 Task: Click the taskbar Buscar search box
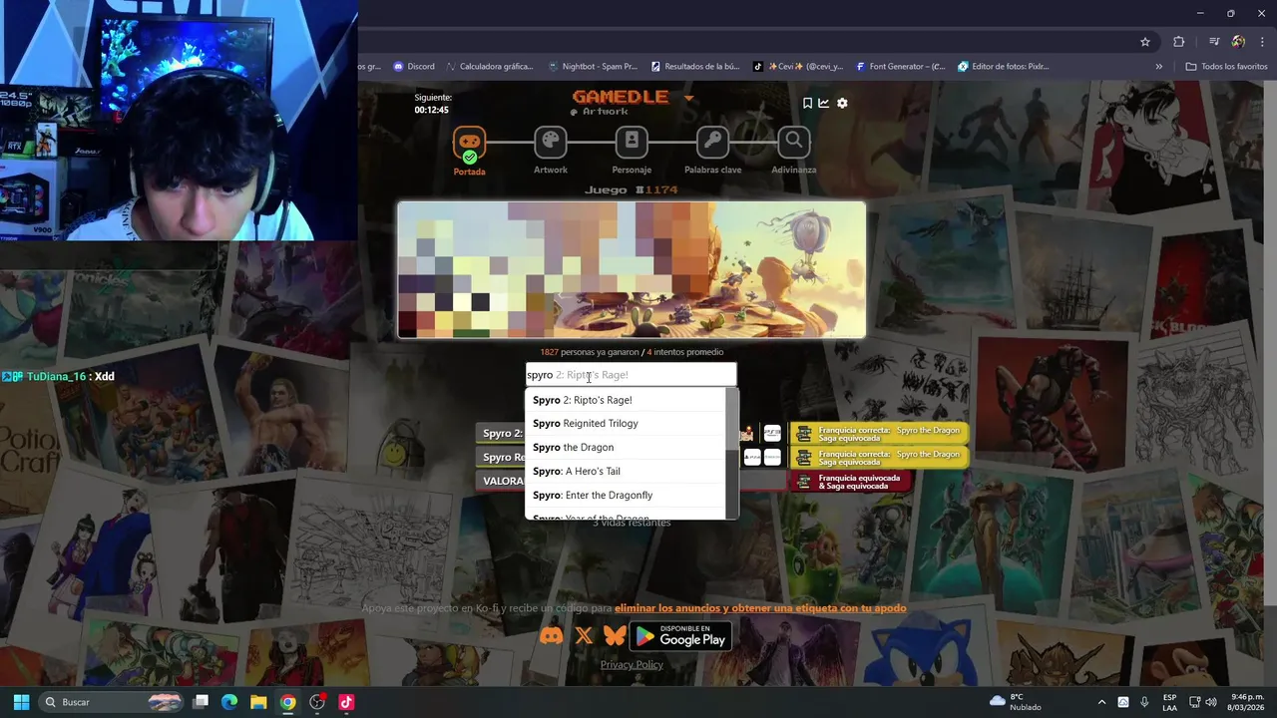[x=113, y=702]
